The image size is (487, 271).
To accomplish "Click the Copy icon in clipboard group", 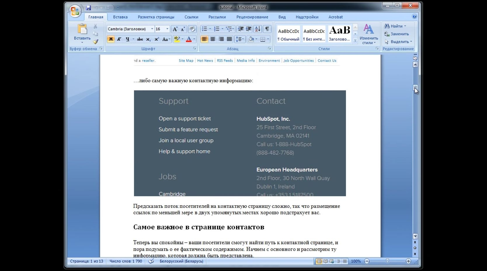I will click(x=95, y=34).
